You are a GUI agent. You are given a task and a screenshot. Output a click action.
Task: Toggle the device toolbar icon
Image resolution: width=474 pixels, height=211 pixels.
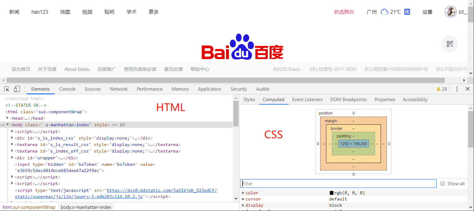tap(17, 89)
